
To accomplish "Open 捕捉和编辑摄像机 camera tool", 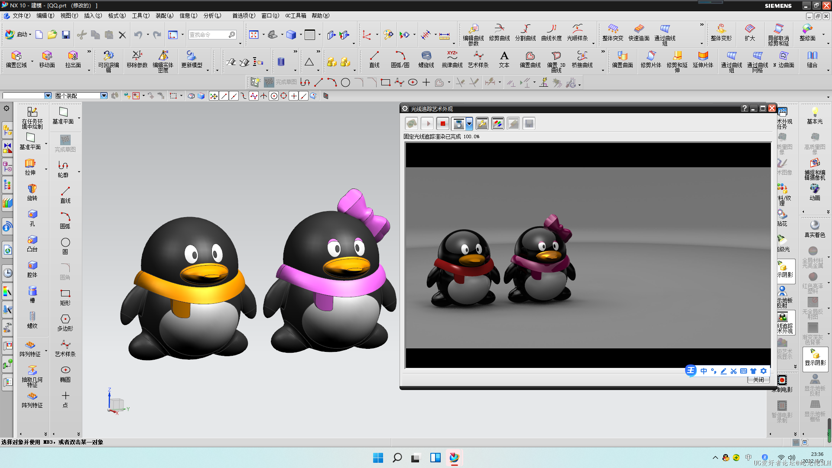I will (815, 169).
